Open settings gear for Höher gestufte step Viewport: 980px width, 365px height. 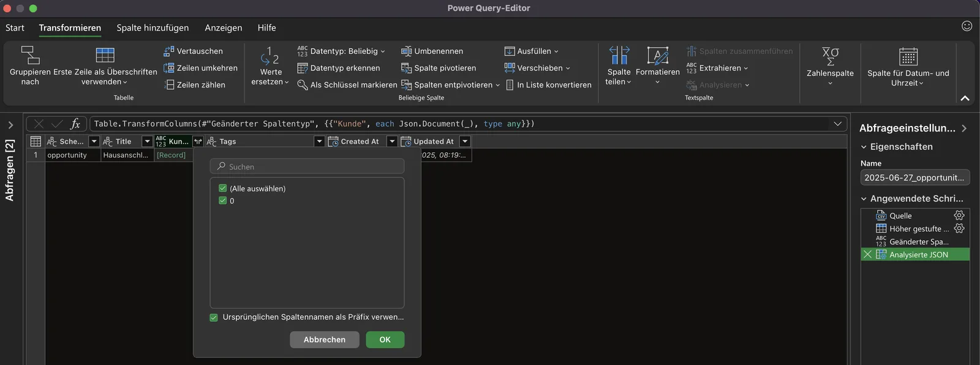(959, 228)
